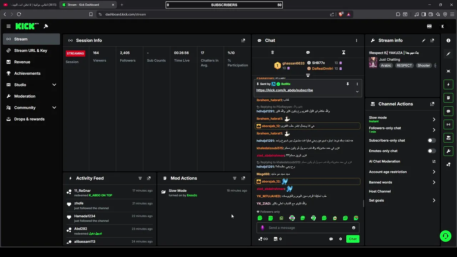Image resolution: width=457 pixels, height=257 pixels.
Task: Reload the page in browser
Action: [x=19, y=14]
